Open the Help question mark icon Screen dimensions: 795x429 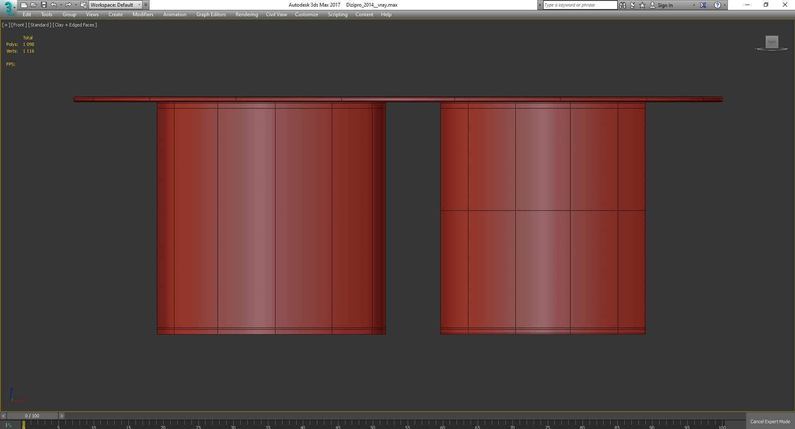718,5
